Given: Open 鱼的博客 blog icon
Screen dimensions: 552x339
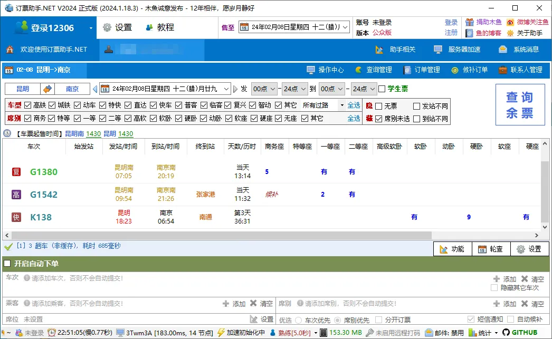Looking at the screenshot, I should pos(469,33).
